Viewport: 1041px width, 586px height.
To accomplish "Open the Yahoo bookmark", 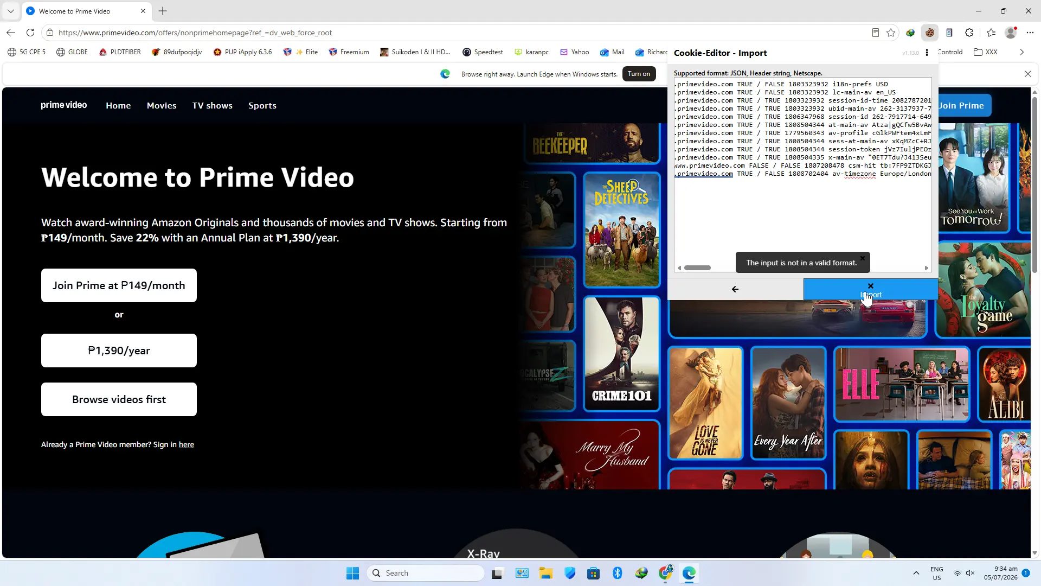I will tap(574, 52).
